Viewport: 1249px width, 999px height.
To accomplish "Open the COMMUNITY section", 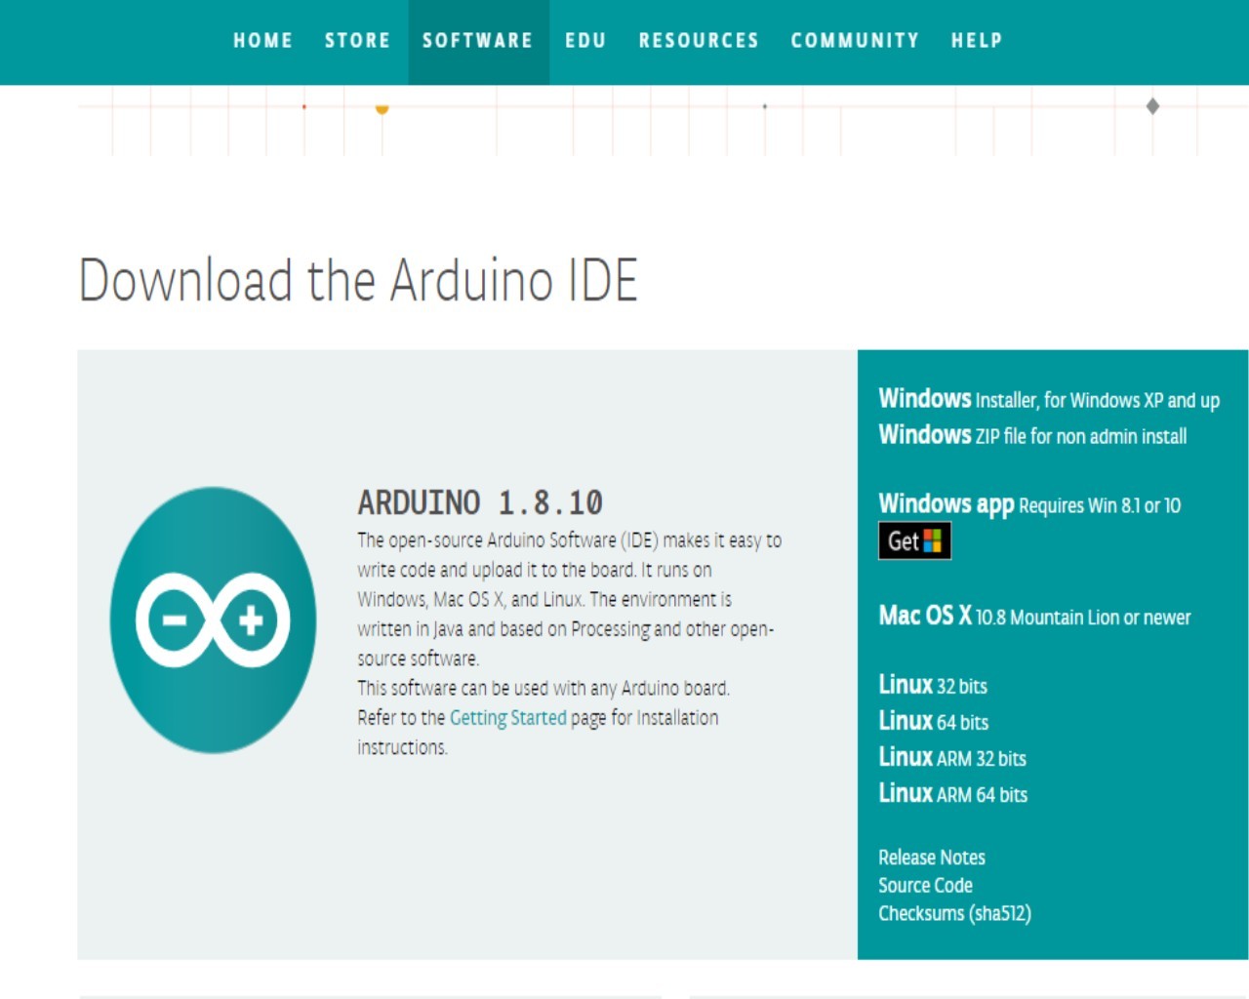I will (x=855, y=41).
